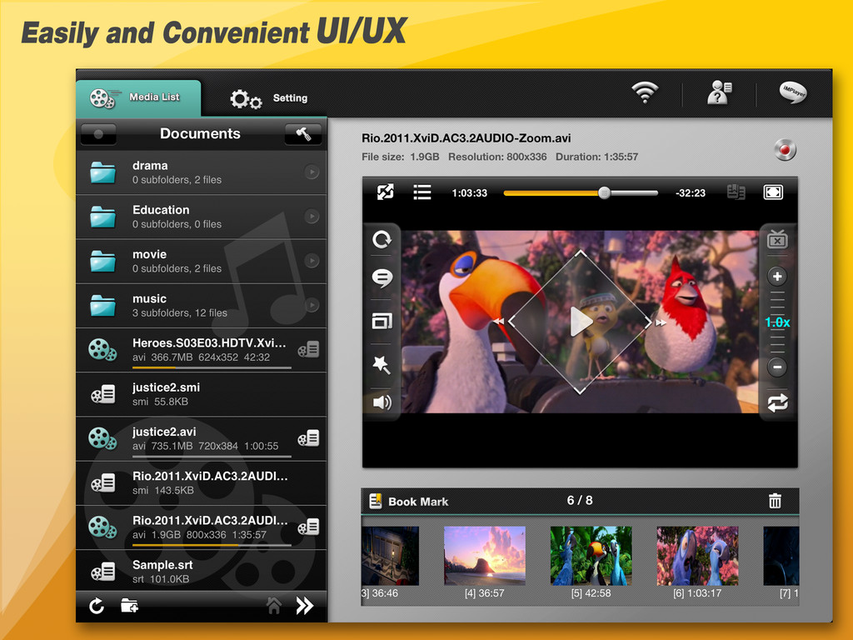
Task: Open bookmark thumbnail [5] 42:58
Action: 591,556
